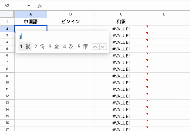Viewport: 190px width, 131px height.
Task: Click #VALUE! cell in row 9
Action: pyautogui.click(x=121, y=76)
